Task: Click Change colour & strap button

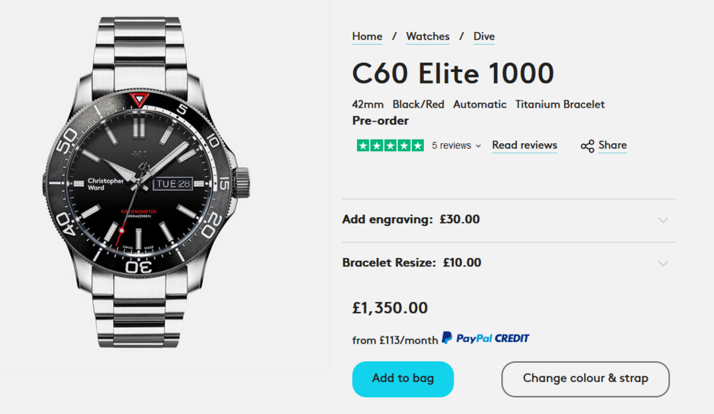Action: click(585, 378)
